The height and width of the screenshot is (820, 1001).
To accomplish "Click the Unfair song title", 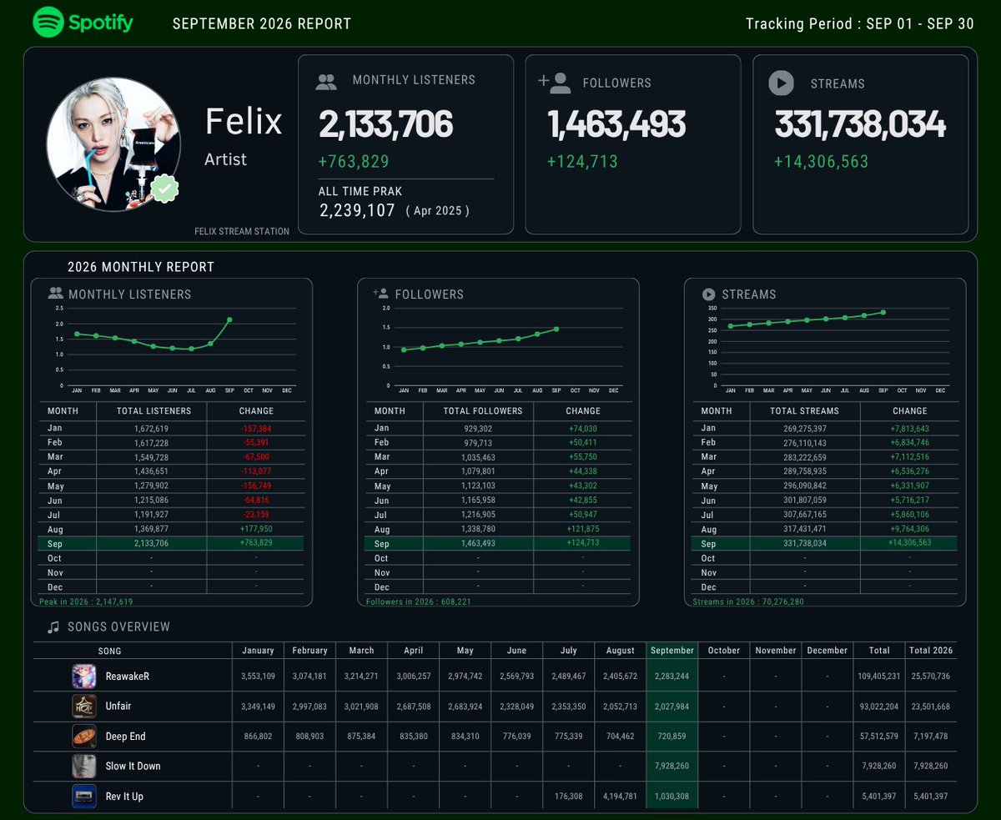I will click(118, 706).
